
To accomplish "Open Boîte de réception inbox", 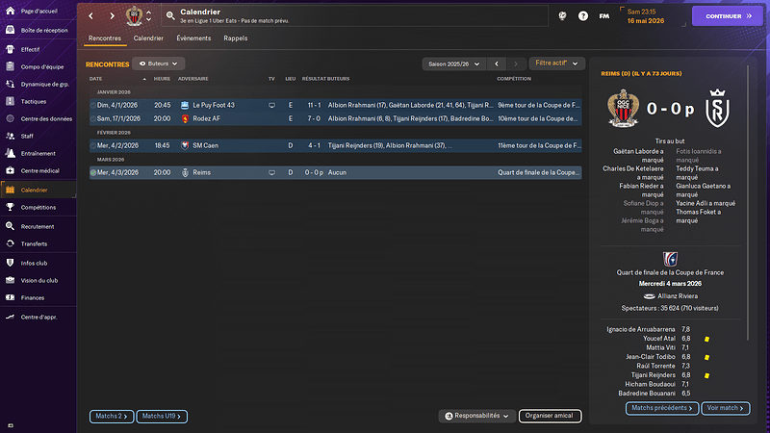I will click(x=38, y=30).
